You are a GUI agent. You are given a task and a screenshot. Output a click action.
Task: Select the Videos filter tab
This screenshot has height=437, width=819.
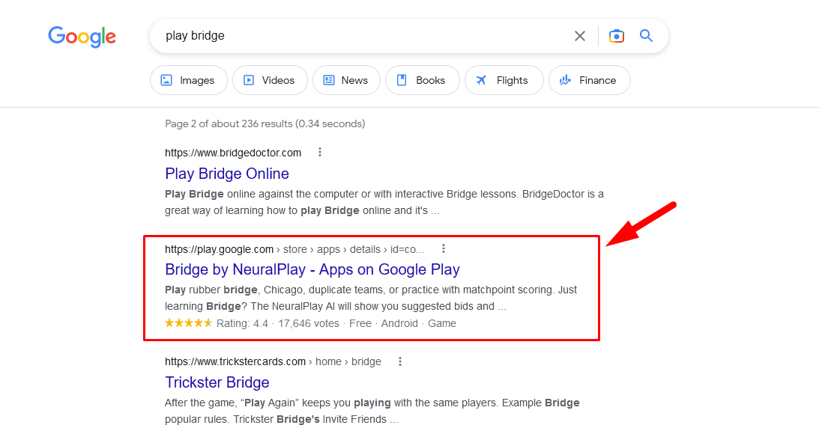270,80
